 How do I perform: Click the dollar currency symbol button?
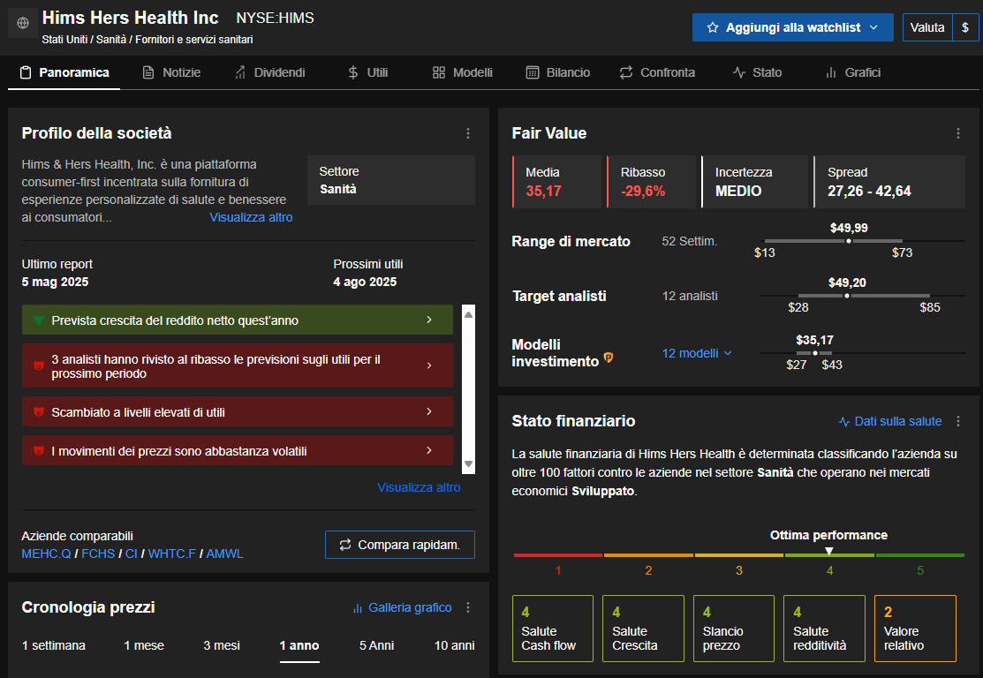point(965,27)
